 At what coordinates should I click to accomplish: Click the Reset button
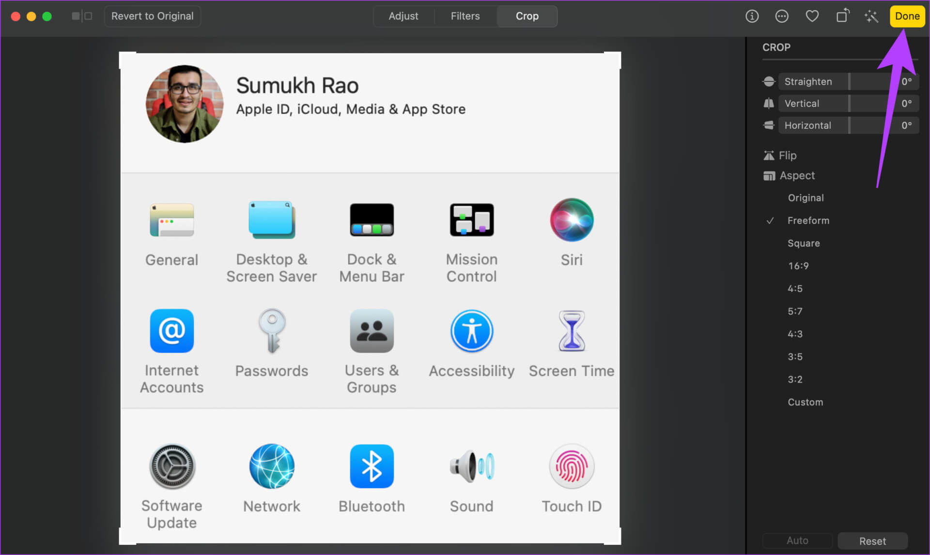pyautogui.click(x=872, y=541)
